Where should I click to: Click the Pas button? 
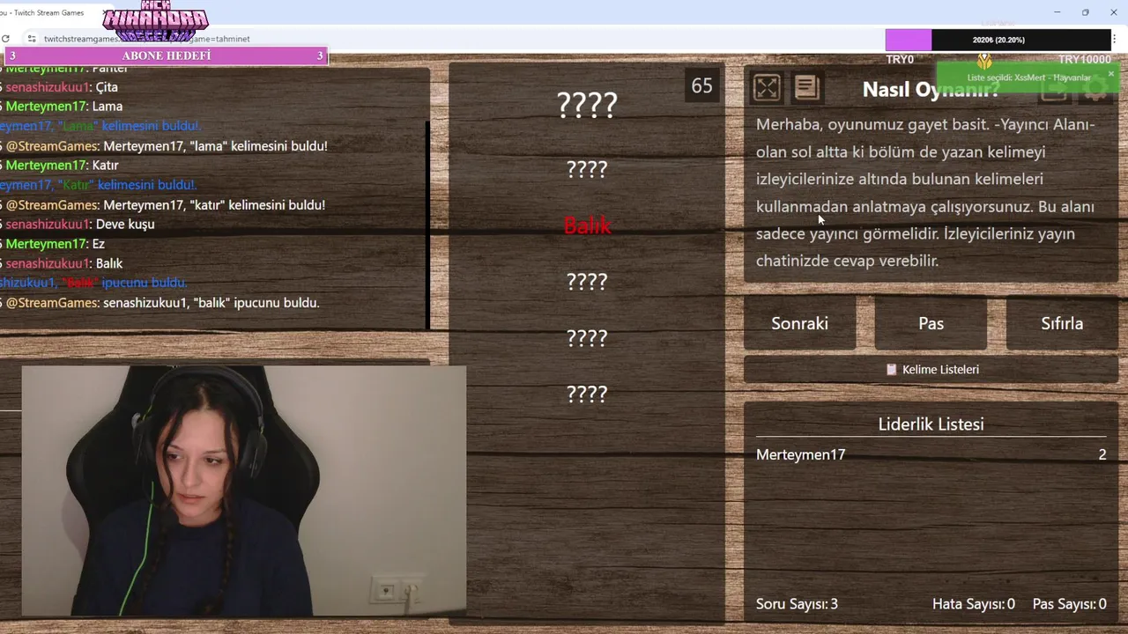tap(931, 323)
